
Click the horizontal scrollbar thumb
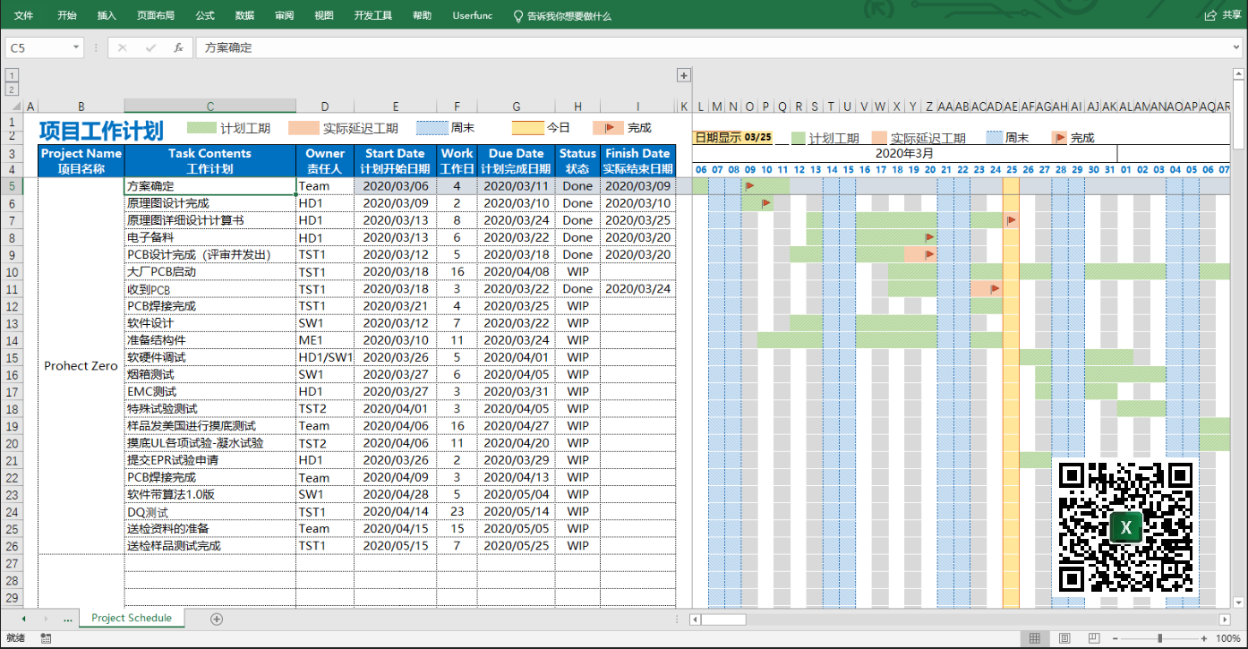pyautogui.click(x=722, y=619)
